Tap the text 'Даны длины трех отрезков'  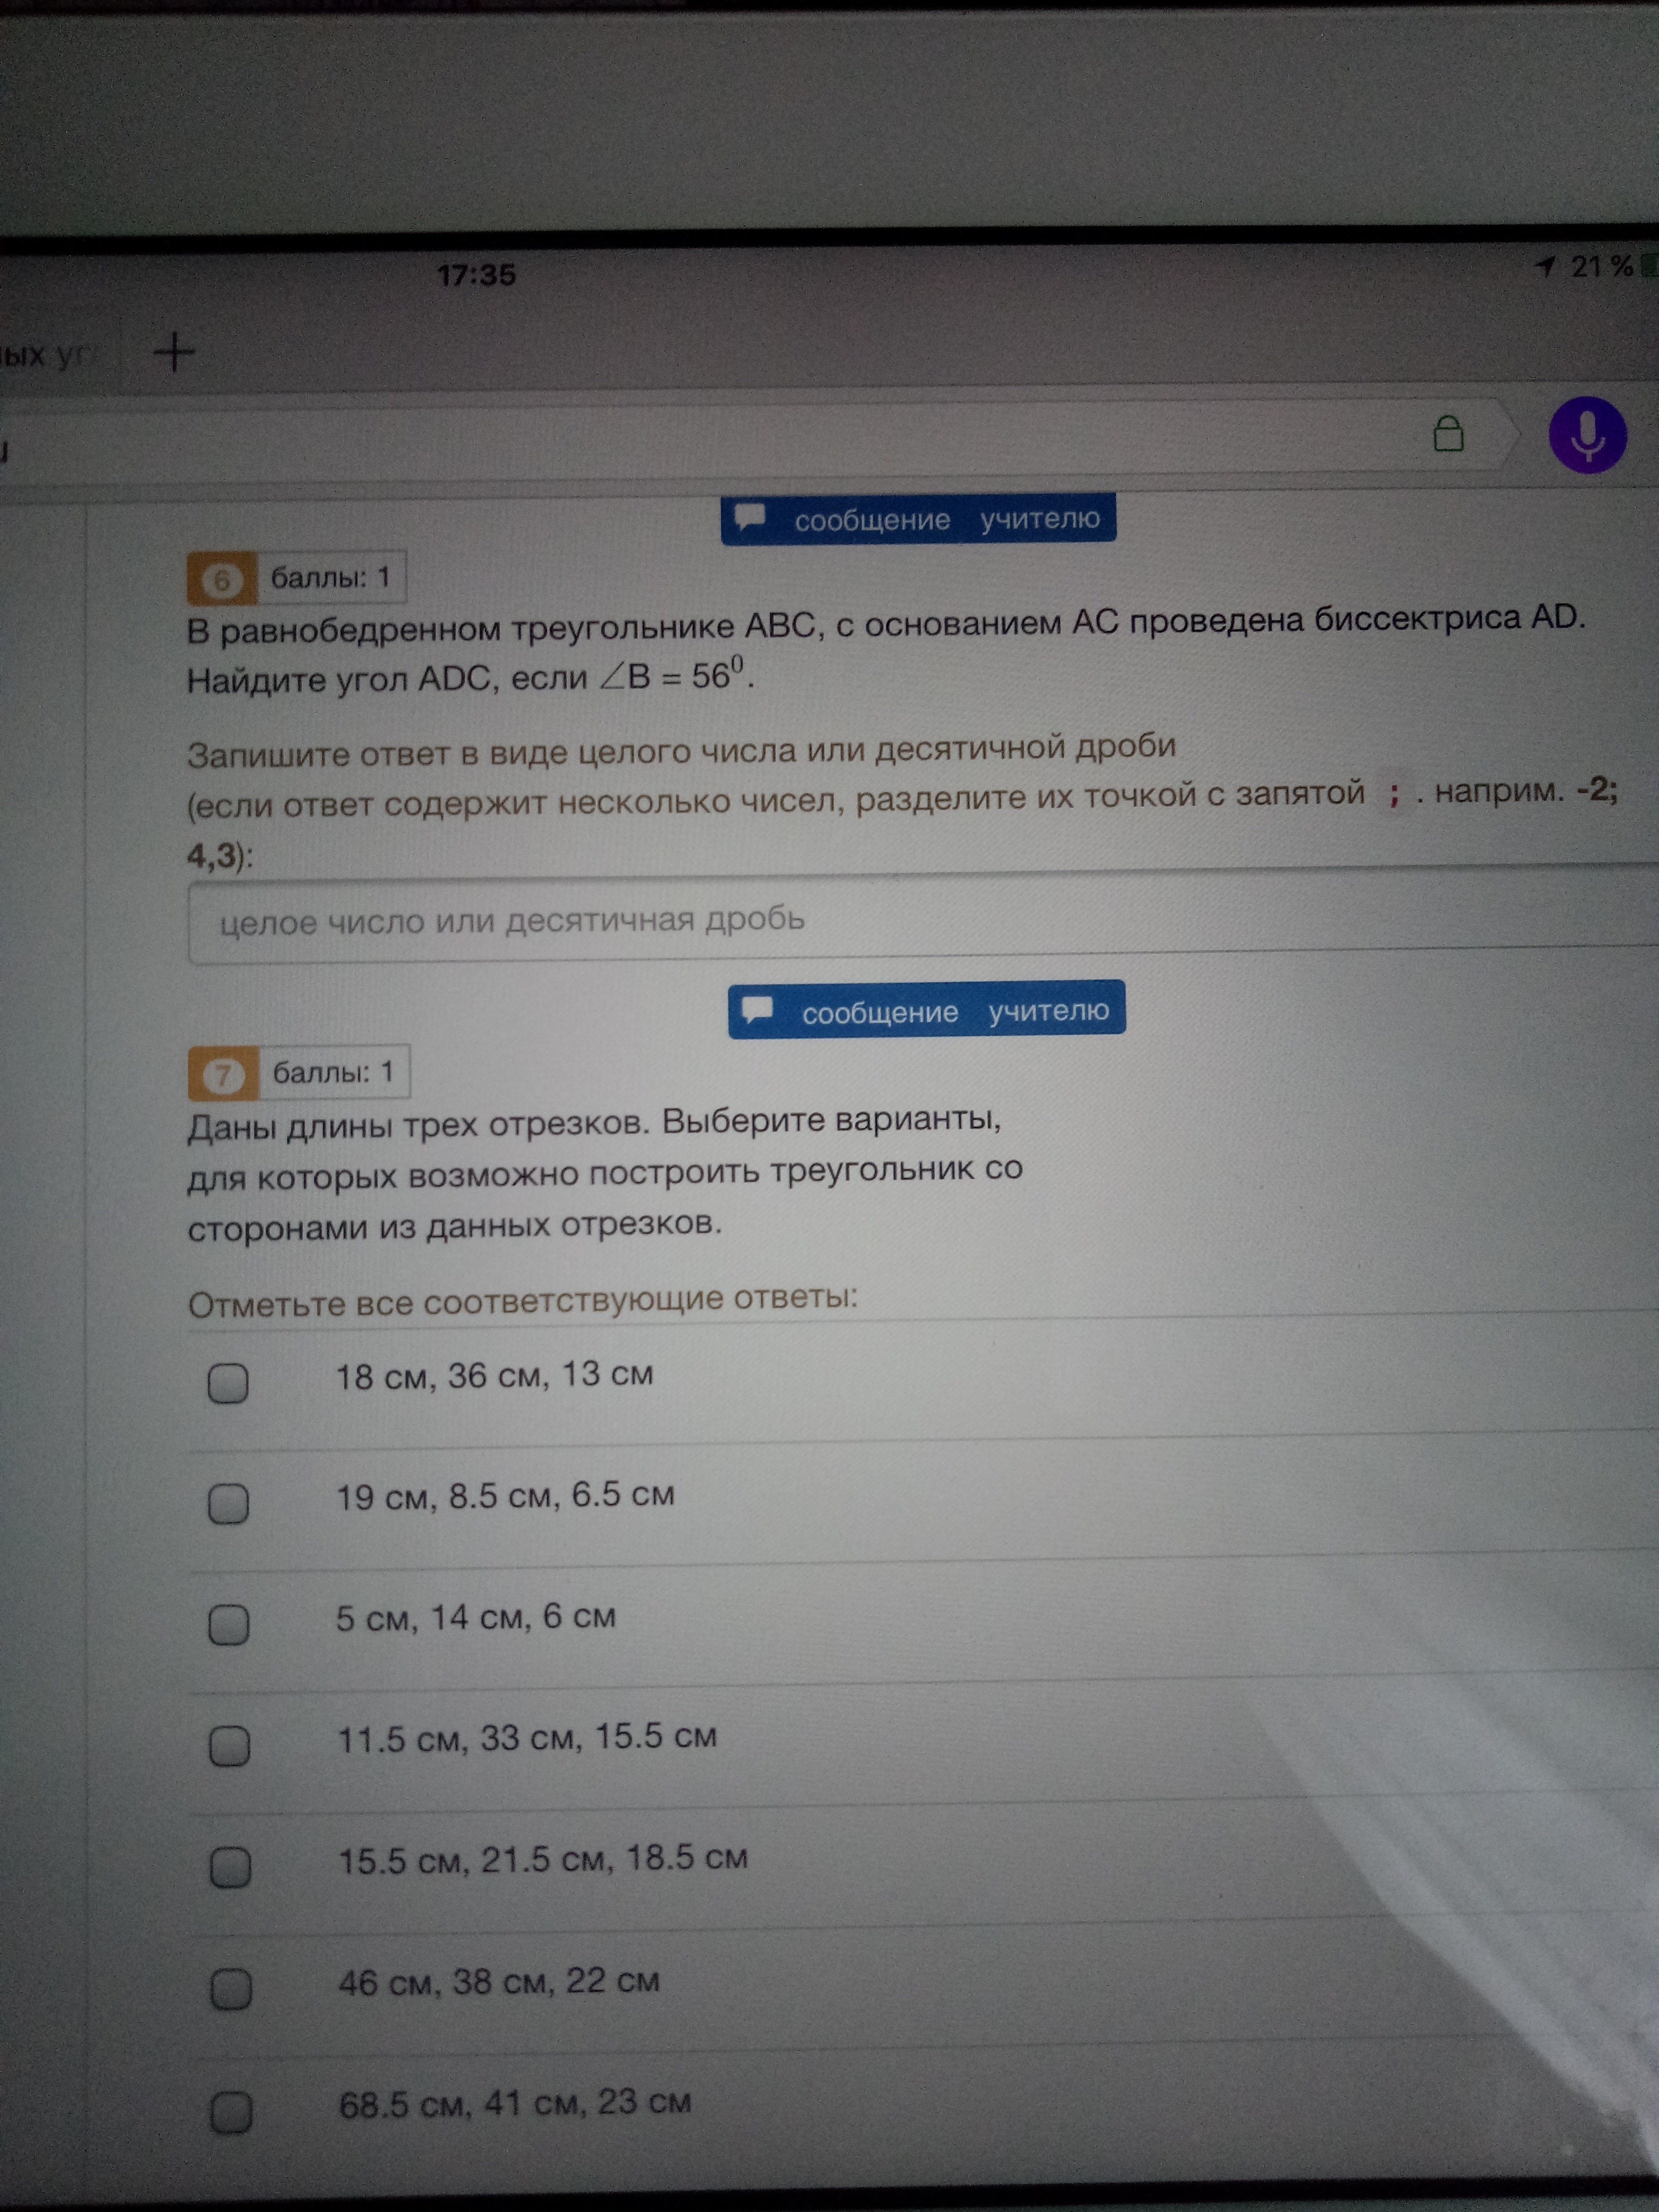(x=418, y=1126)
